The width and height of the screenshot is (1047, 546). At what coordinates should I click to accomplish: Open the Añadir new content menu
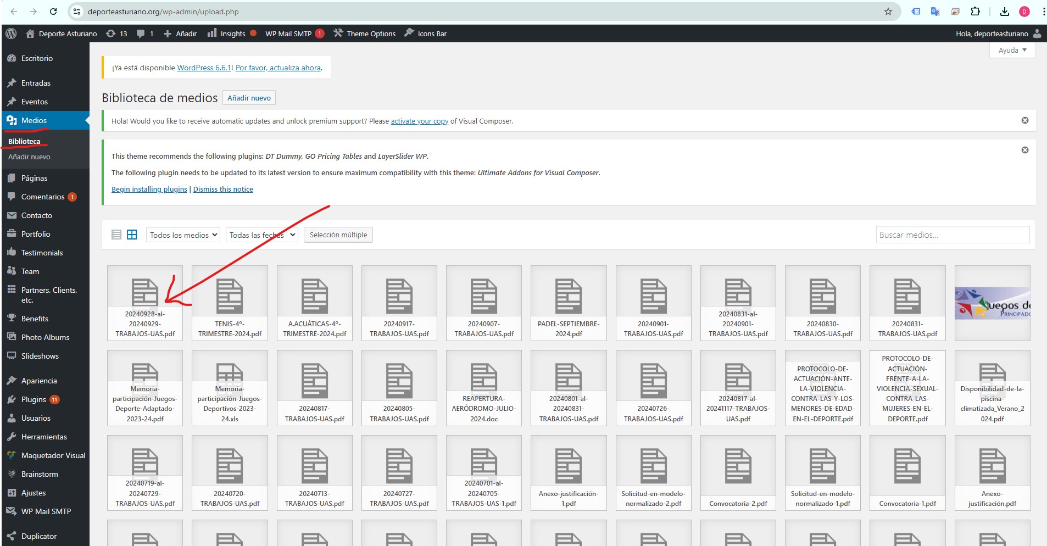[180, 34]
